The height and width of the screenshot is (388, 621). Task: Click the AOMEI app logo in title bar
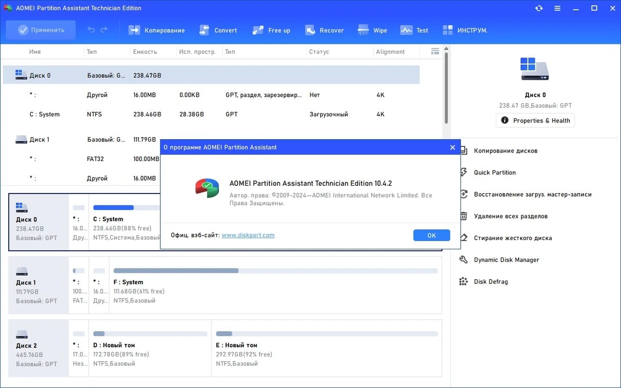[9, 8]
